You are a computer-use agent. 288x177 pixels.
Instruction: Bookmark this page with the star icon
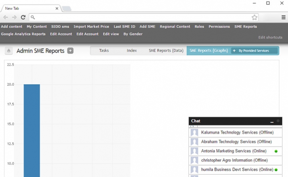(x=254, y=17)
